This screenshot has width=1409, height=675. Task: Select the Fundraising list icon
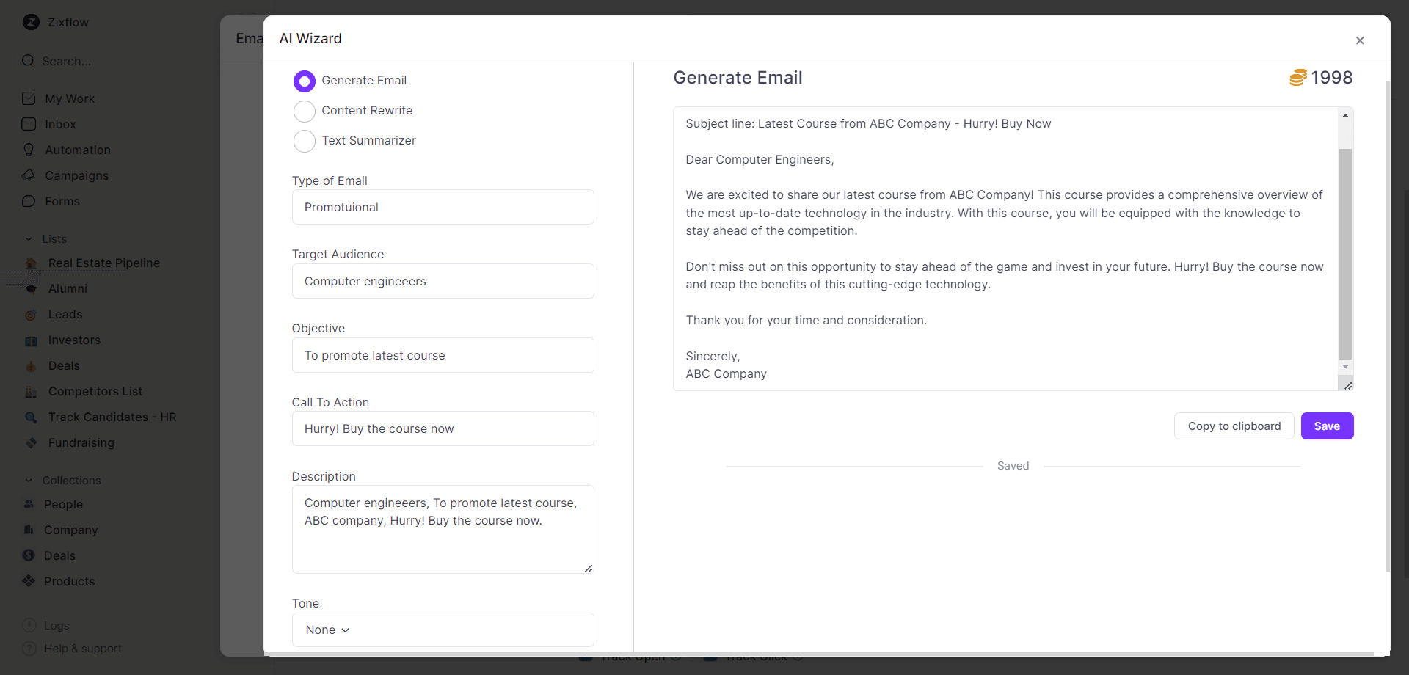(30, 442)
